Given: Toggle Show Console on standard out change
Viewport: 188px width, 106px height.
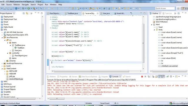Looking at the screenshot, I should [x=160, y=77].
